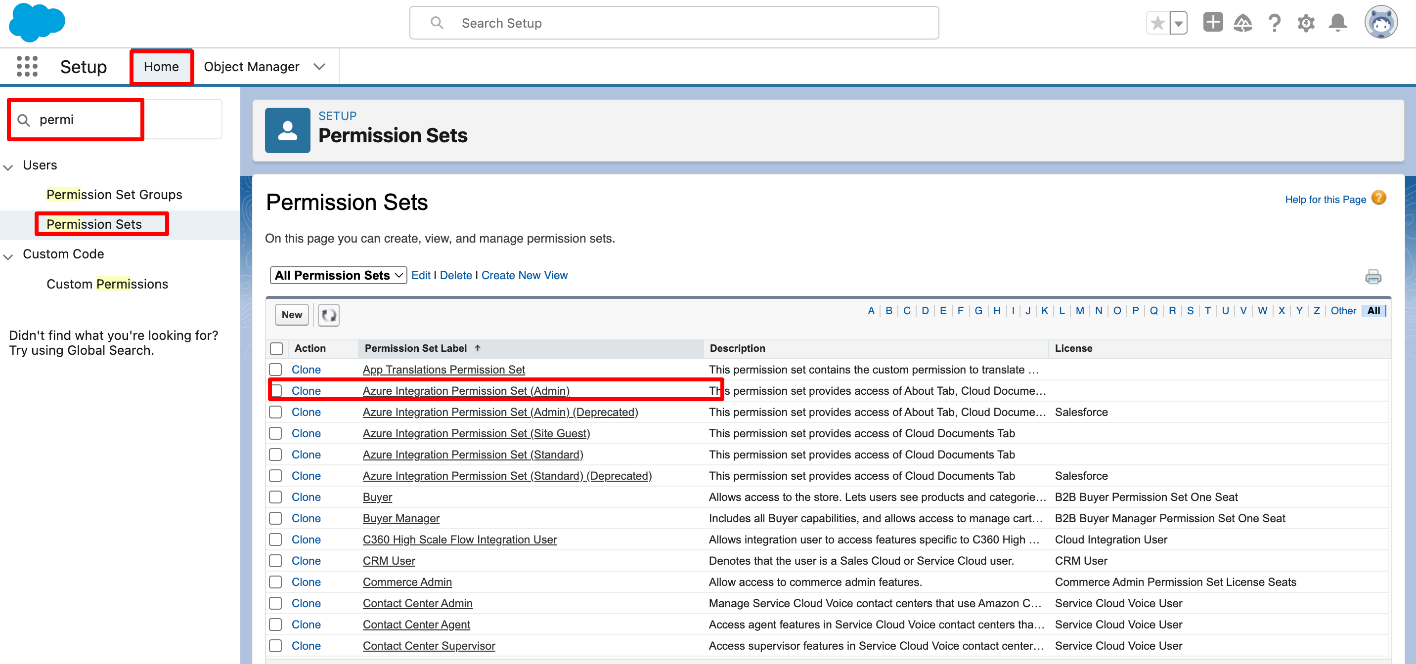This screenshot has width=1416, height=664.
Task: Open the All Permission Sets view dropdown
Action: tap(338, 275)
